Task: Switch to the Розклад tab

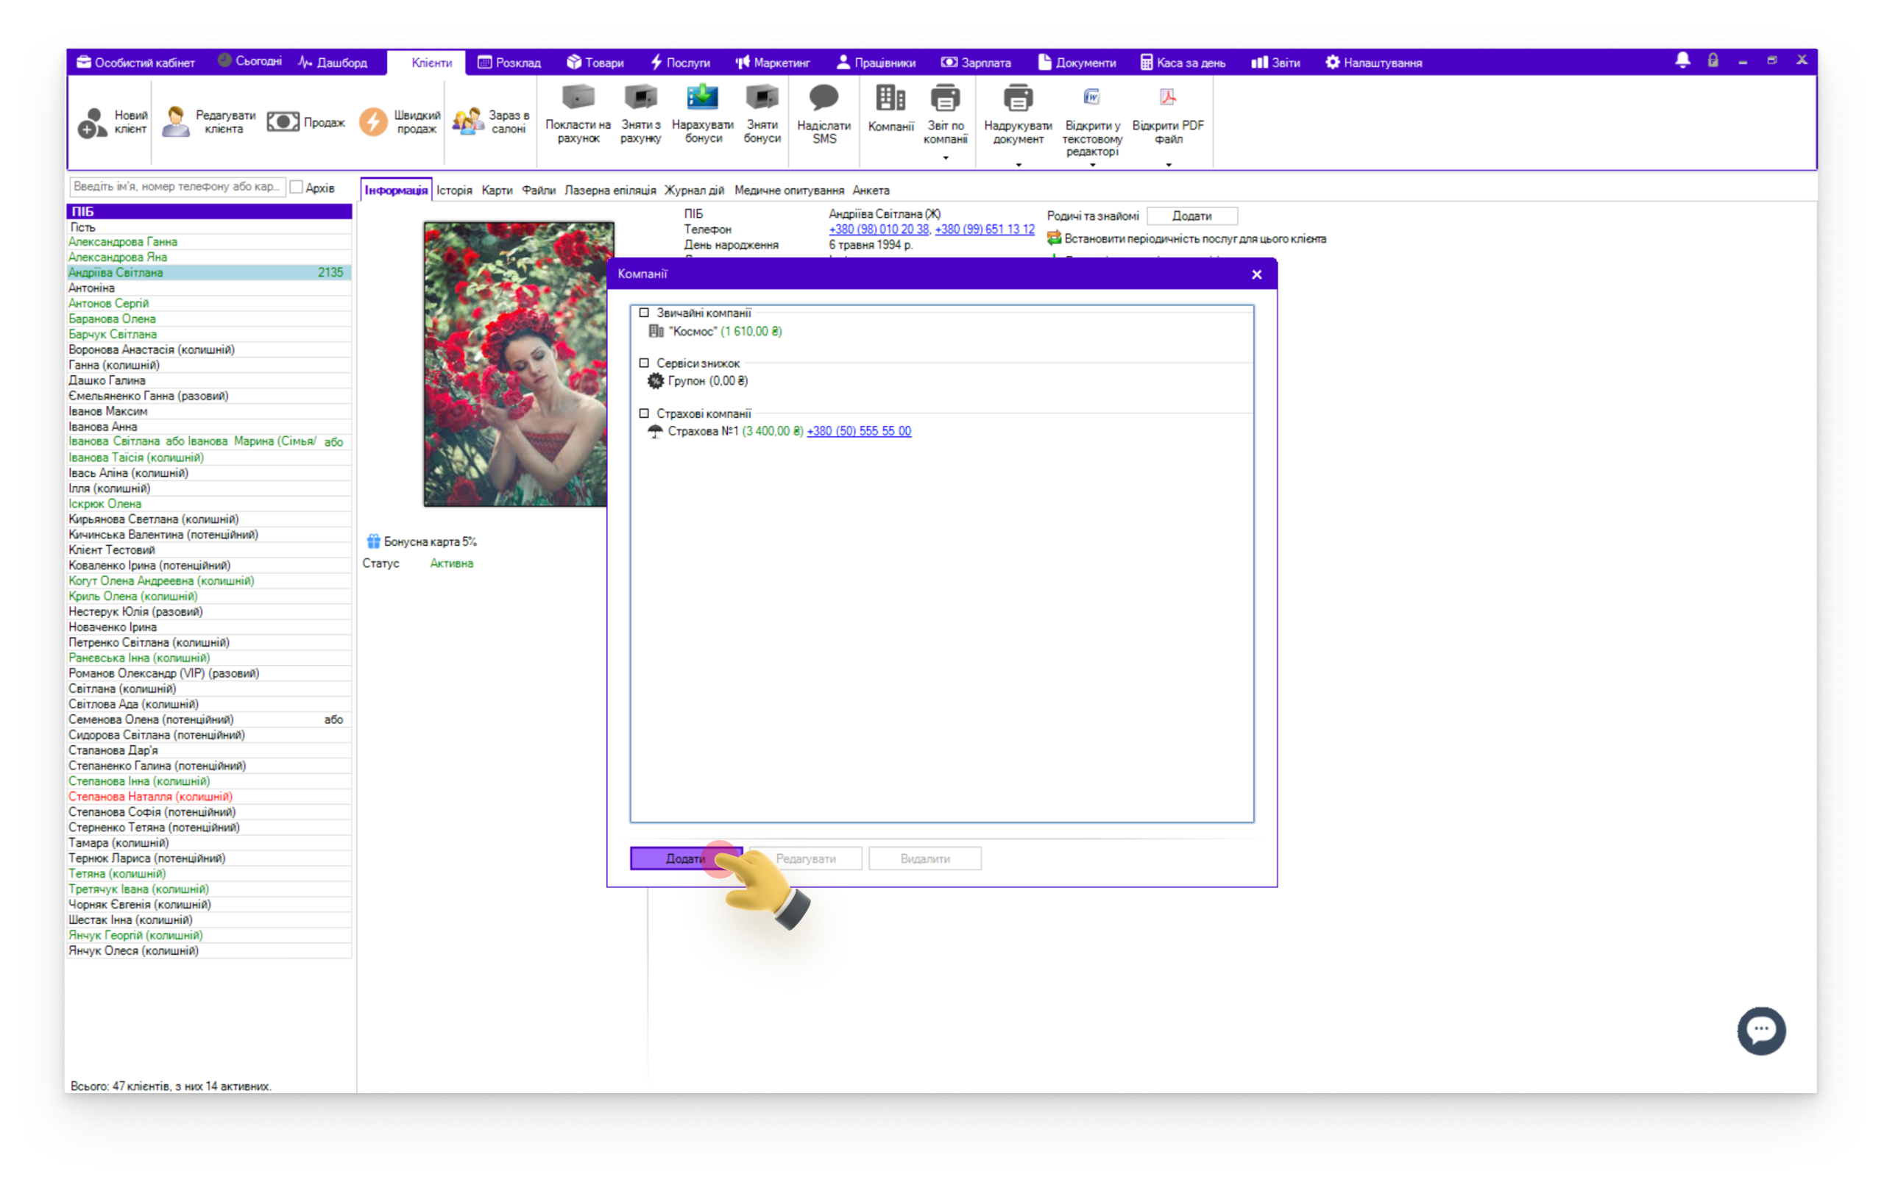Action: pyautogui.click(x=509, y=63)
